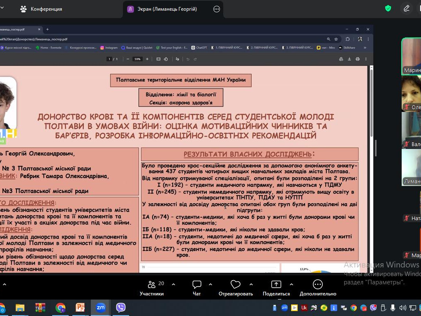
Task: Open the annotate pencil tool in Zoom
Action: (x=407, y=8)
